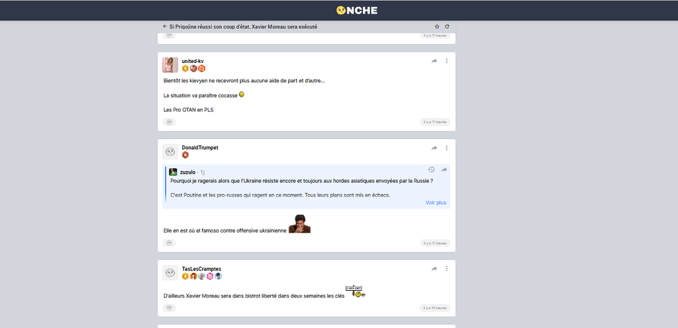Add a reaction to united-kv's post

pyautogui.click(x=169, y=122)
